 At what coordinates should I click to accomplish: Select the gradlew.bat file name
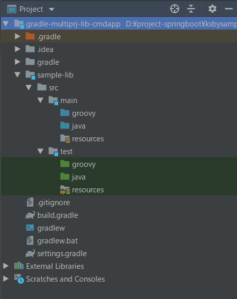click(57, 241)
